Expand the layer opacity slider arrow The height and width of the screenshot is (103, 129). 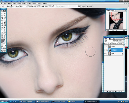[x=123, y=41]
